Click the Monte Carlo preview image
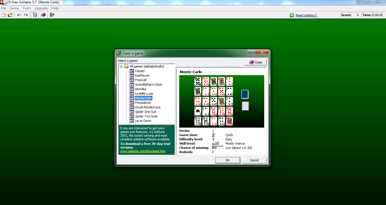This screenshot has height=205, width=386. 222,101
